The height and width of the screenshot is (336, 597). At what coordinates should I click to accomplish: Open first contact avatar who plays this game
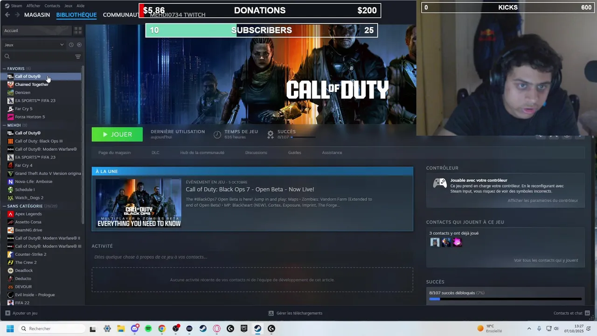[435, 242]
